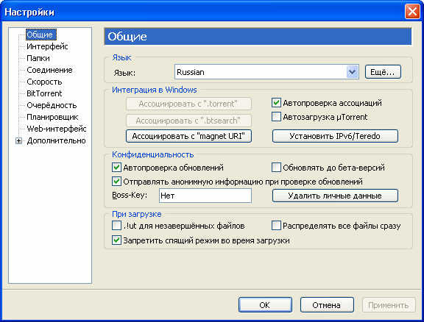The image size is (424, 322).
Task: Open the Интерфейс settings section
Action: coord(47,46)
